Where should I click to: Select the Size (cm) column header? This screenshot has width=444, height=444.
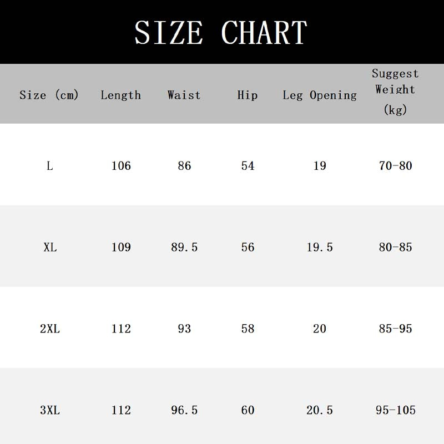pos(49,95)
